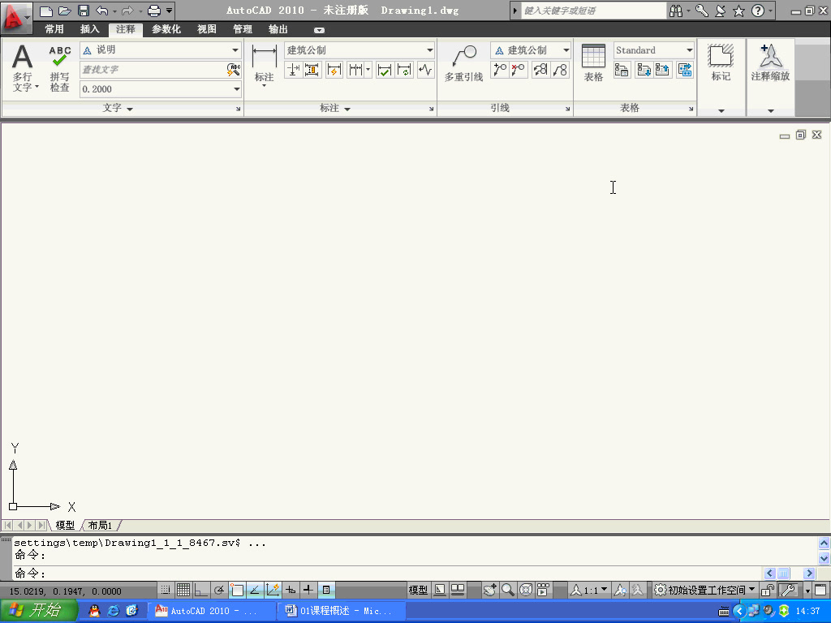The image size is (831, 623).
Task: Switch to the 参数化 ribbon tab
Action: 165,28
